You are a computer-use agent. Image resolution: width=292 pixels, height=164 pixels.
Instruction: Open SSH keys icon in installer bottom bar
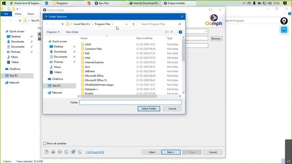tap(60, 152)
